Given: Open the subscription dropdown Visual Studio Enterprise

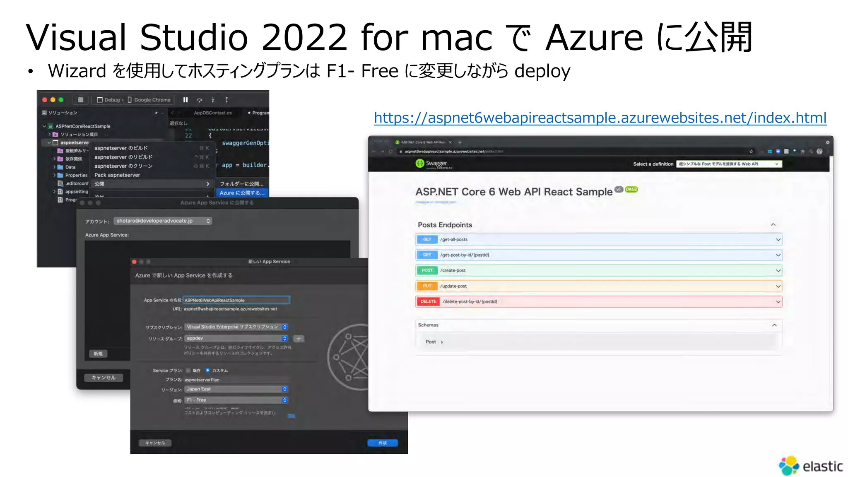Looking at the screenshot, I should (x=236, y=327).
